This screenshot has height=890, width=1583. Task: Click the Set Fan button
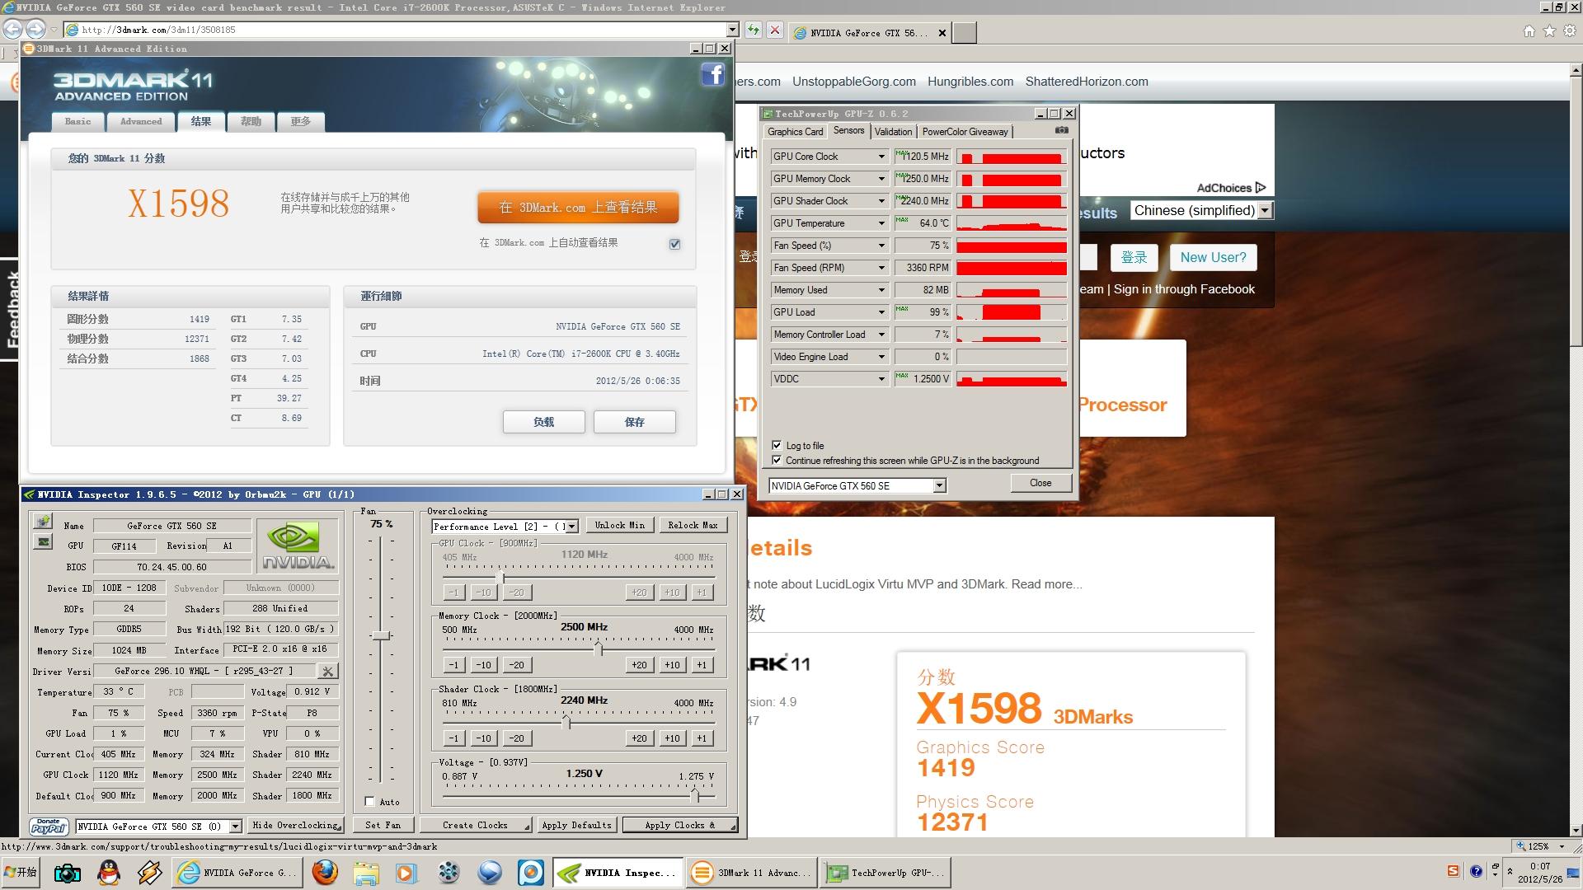[383, 825]
